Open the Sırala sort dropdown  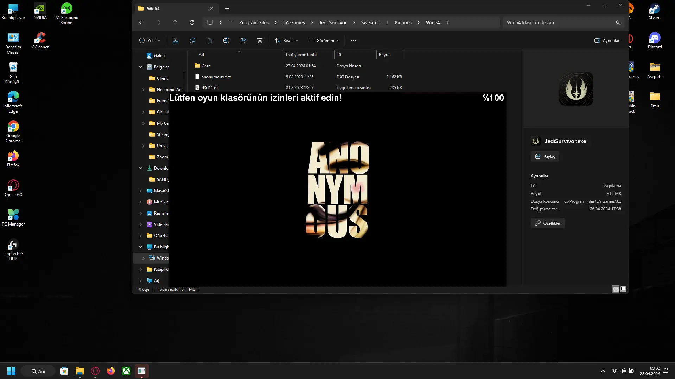click(x=286, y=40)
